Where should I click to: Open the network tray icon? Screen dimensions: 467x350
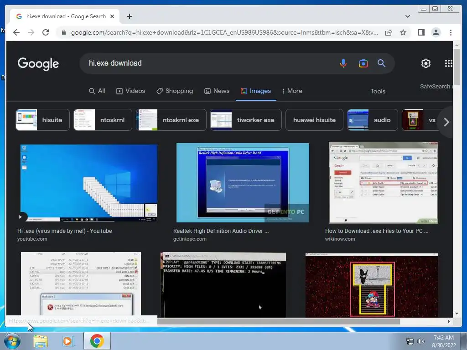click(410, 341)
